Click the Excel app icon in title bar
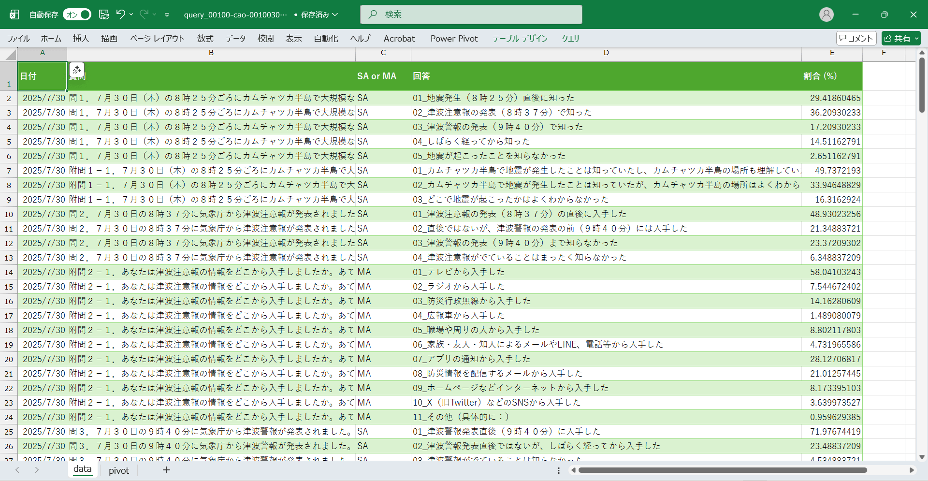Image resolution: width=928 pixels, height=481 pixels. pyautogui.click(x=14, y=15)
